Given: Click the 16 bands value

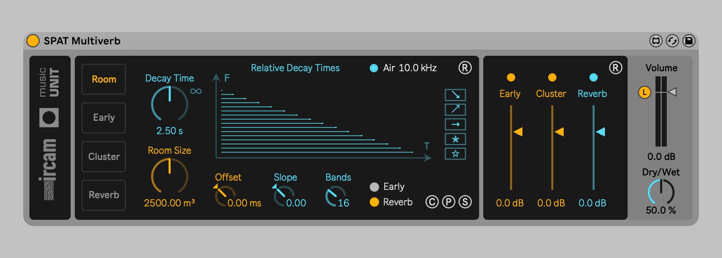Looking at the screenshot, I should tap(343, 203).
